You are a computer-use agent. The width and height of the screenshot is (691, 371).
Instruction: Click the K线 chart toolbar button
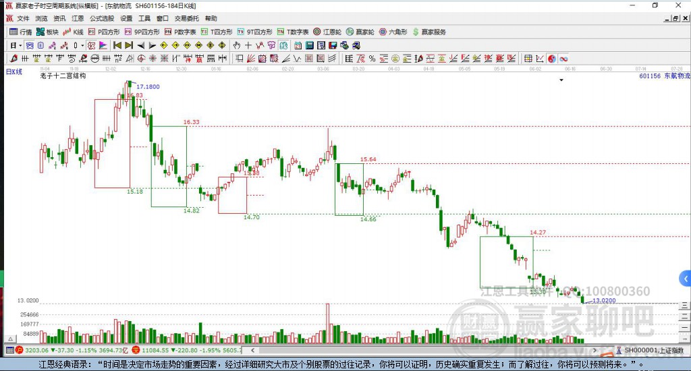73,32
